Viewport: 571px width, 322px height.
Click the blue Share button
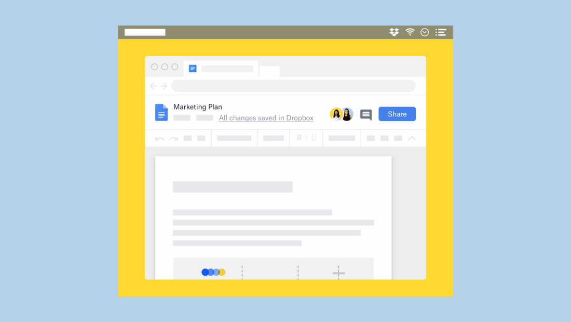coord(397,114)
